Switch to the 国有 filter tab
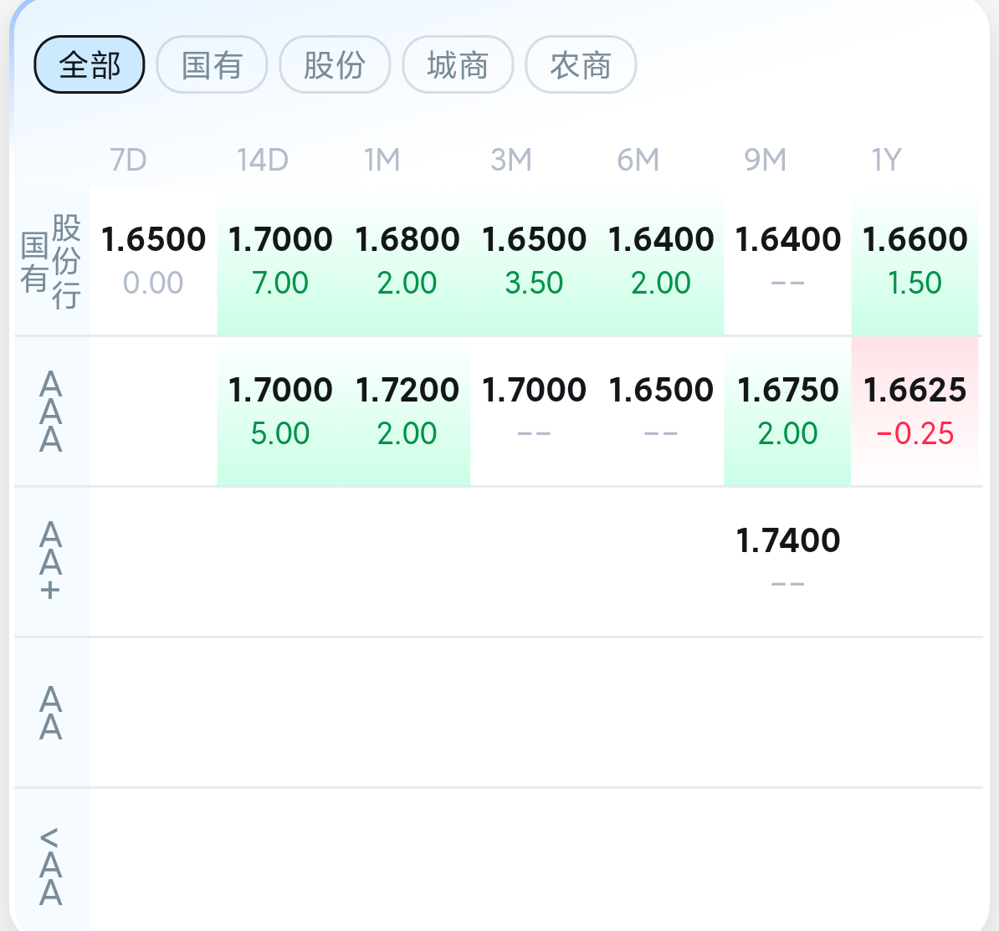This screenshot has height=931, width=999. (213, 64)
